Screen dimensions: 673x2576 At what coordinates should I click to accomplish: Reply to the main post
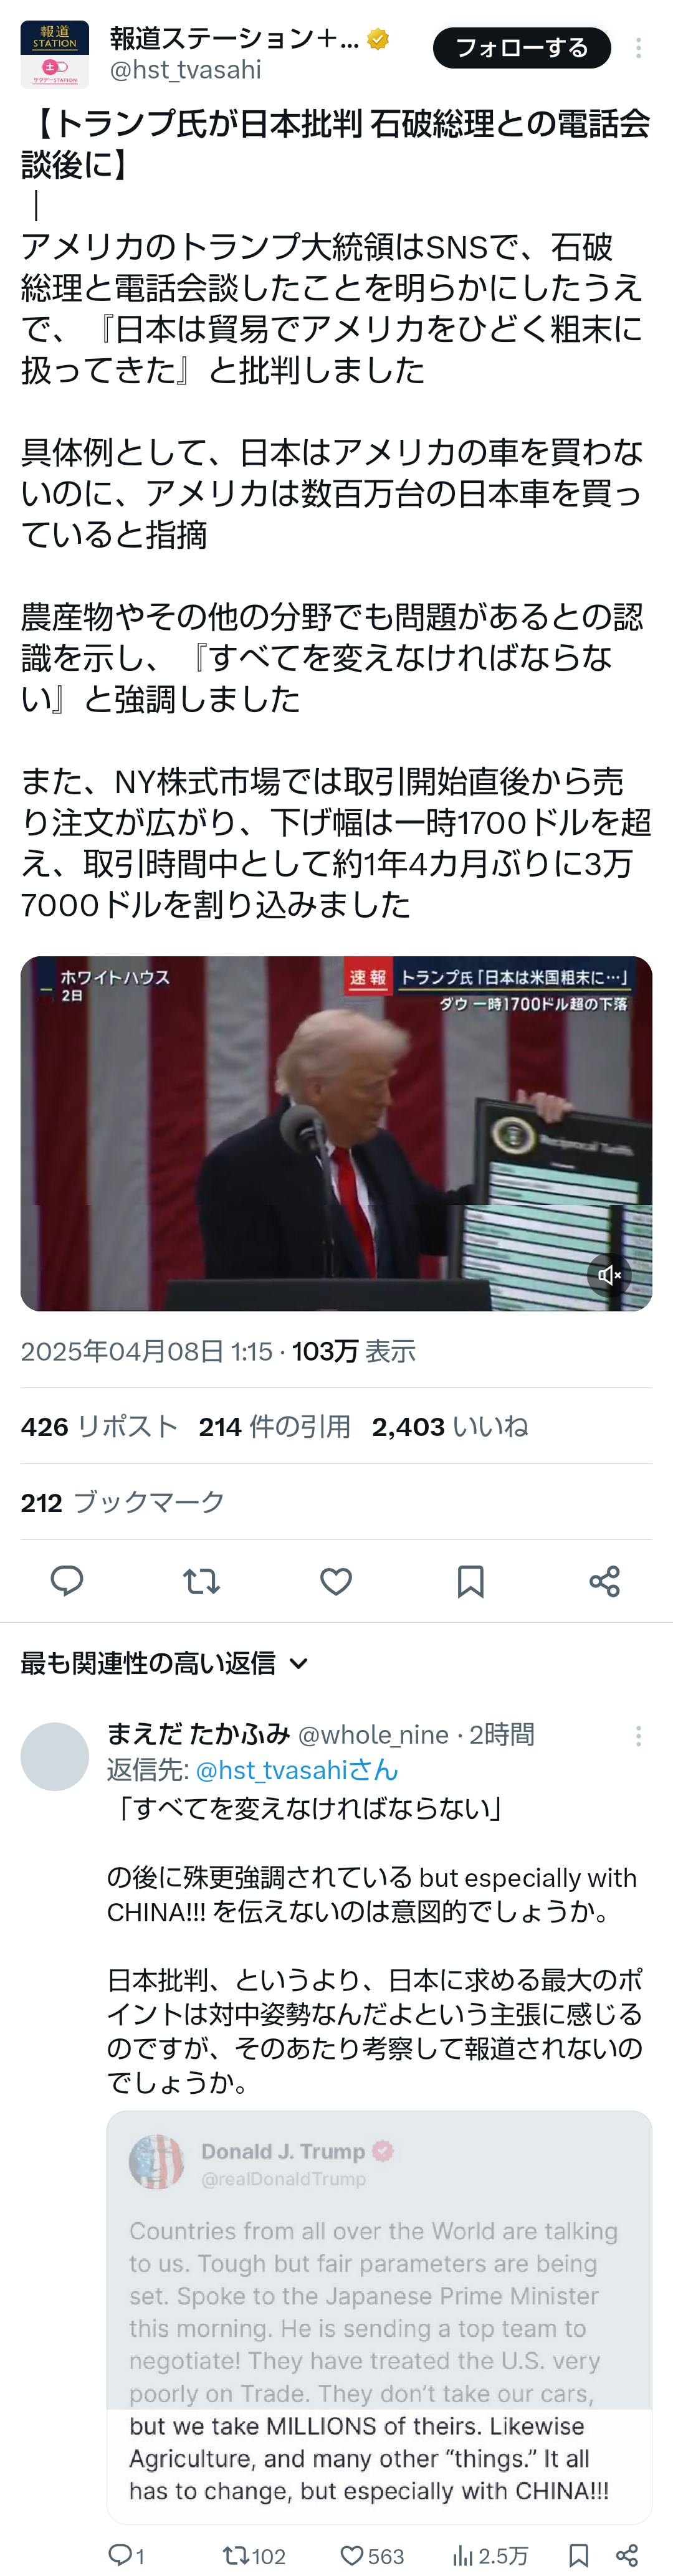coord(67,1581)
